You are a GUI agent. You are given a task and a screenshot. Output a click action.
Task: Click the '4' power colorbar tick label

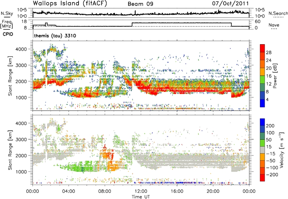267,100
